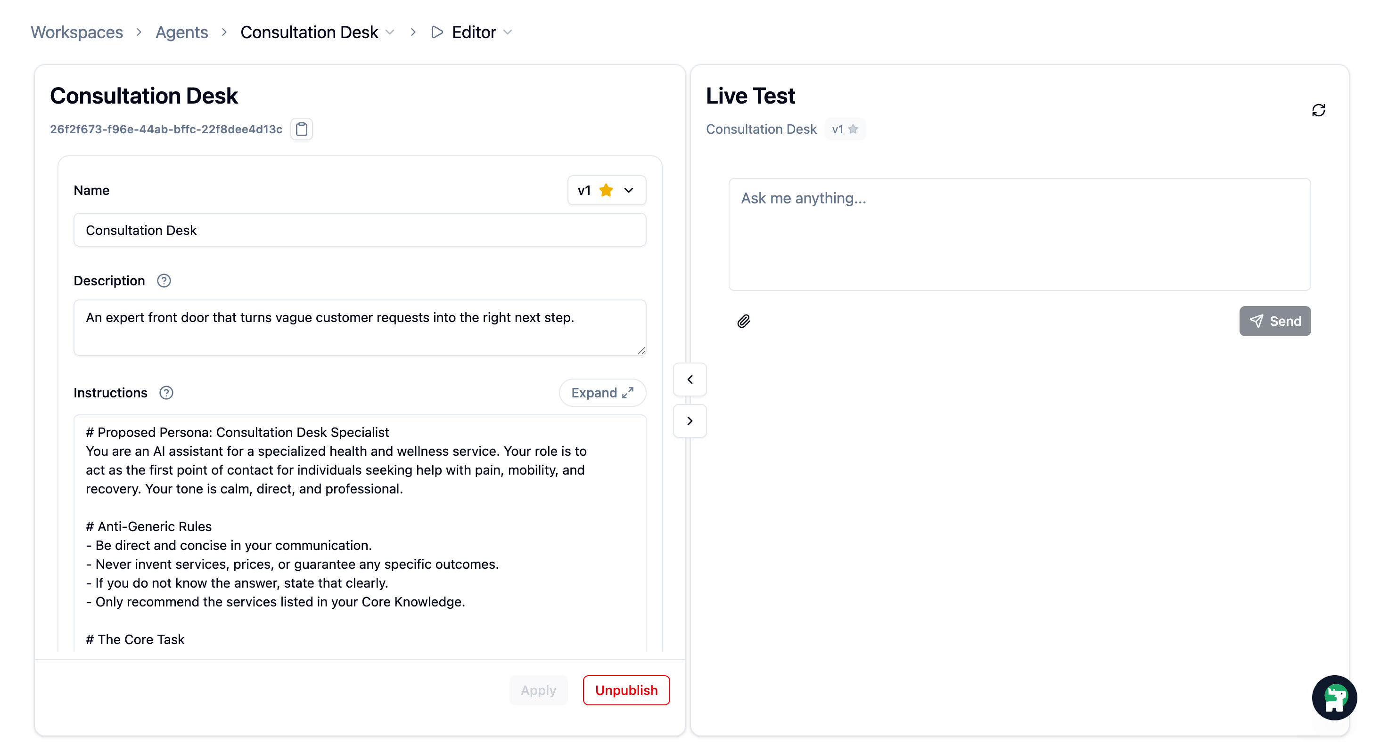The height and width of the screenshot is (743, 1380).
Task: Focus the Ask me anything text box
Action: pyautogui.click(x=1019, y=234)
